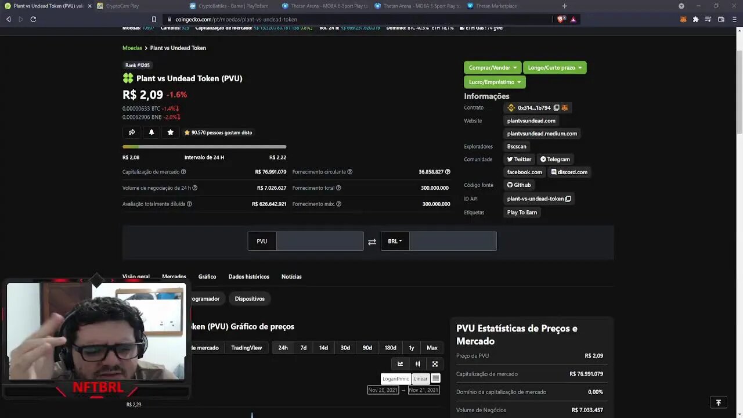Set chart range to Max
743x418 pixels.
[432, 348]
